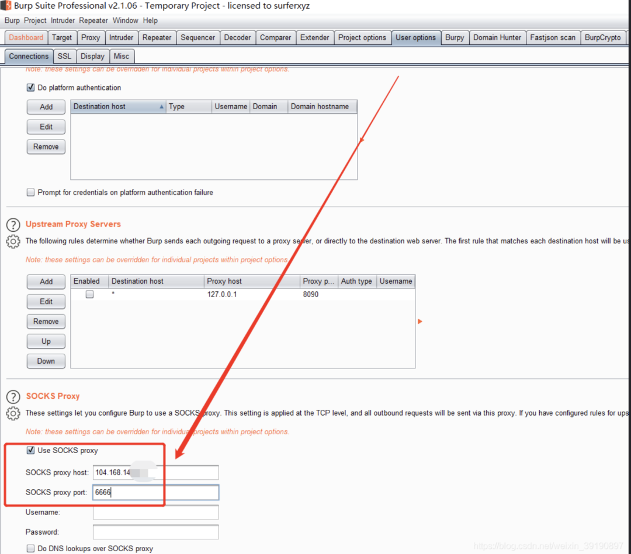The height and width of the screenshot is (554, 631).
Task: Click the Type column header
Action: (x=189, y=106)
